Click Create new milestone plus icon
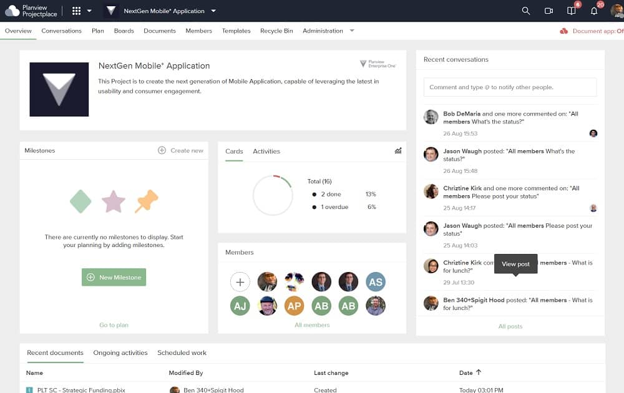The width and height of the screenshot is (624, 393). tap(162, 150)
